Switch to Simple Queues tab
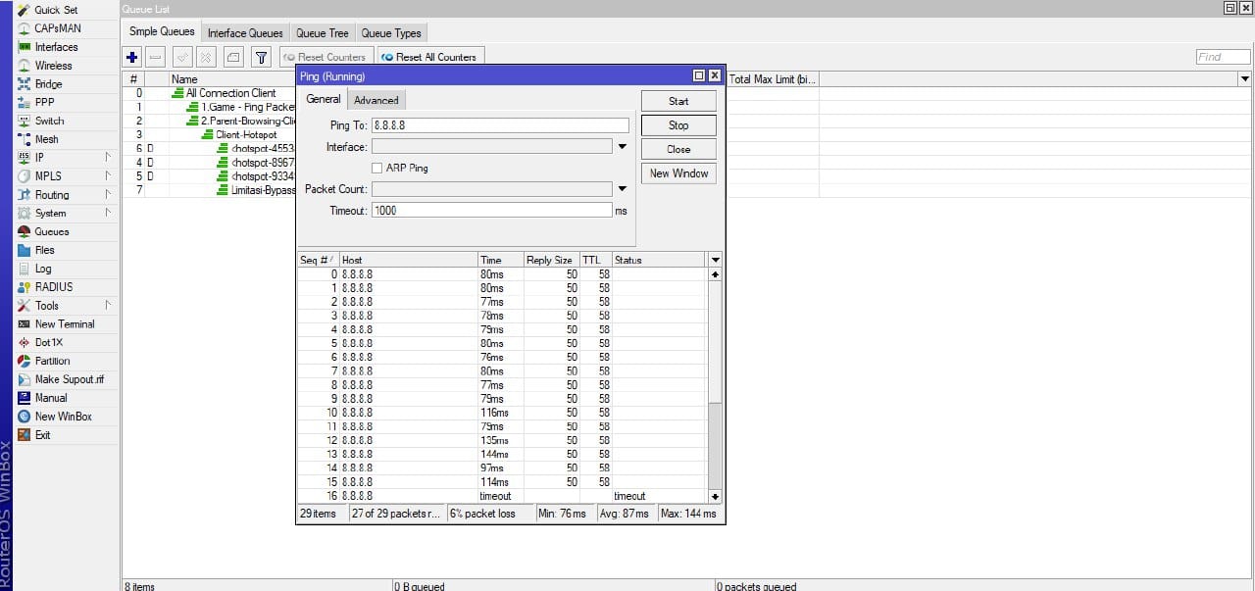 [x=162, y=31]
